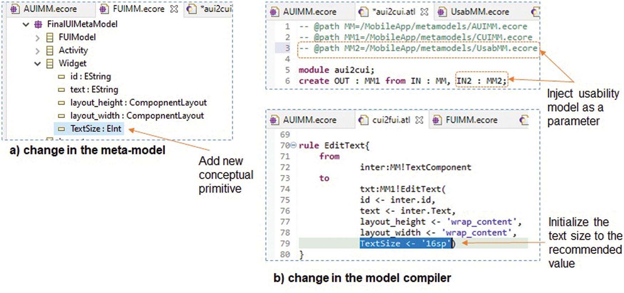
Task: Click the Widget class icon
Action: pos(50,64)
